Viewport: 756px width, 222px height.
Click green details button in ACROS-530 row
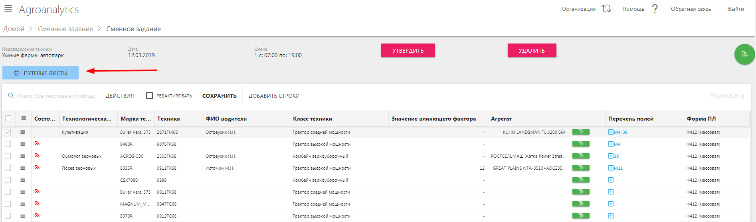click(x=581, y=156)
